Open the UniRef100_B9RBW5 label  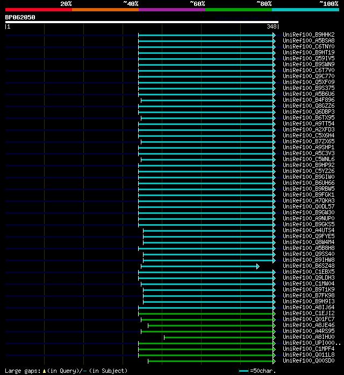309,189
